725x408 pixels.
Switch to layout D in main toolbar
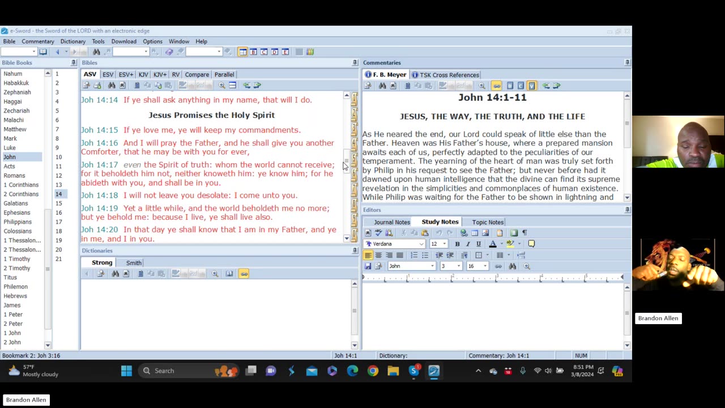(x=275, y=52)
